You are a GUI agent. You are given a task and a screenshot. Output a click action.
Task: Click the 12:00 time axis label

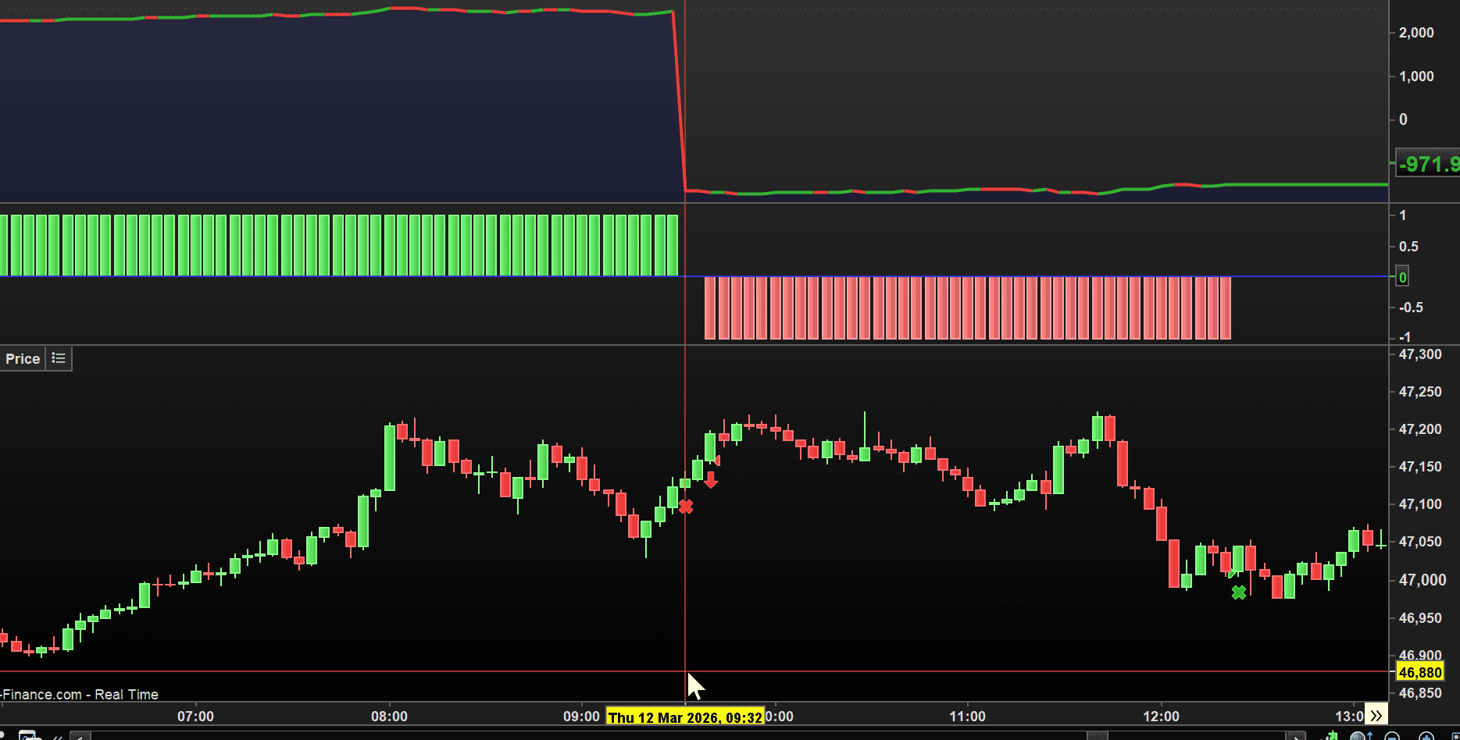[x=1161, y=717]
